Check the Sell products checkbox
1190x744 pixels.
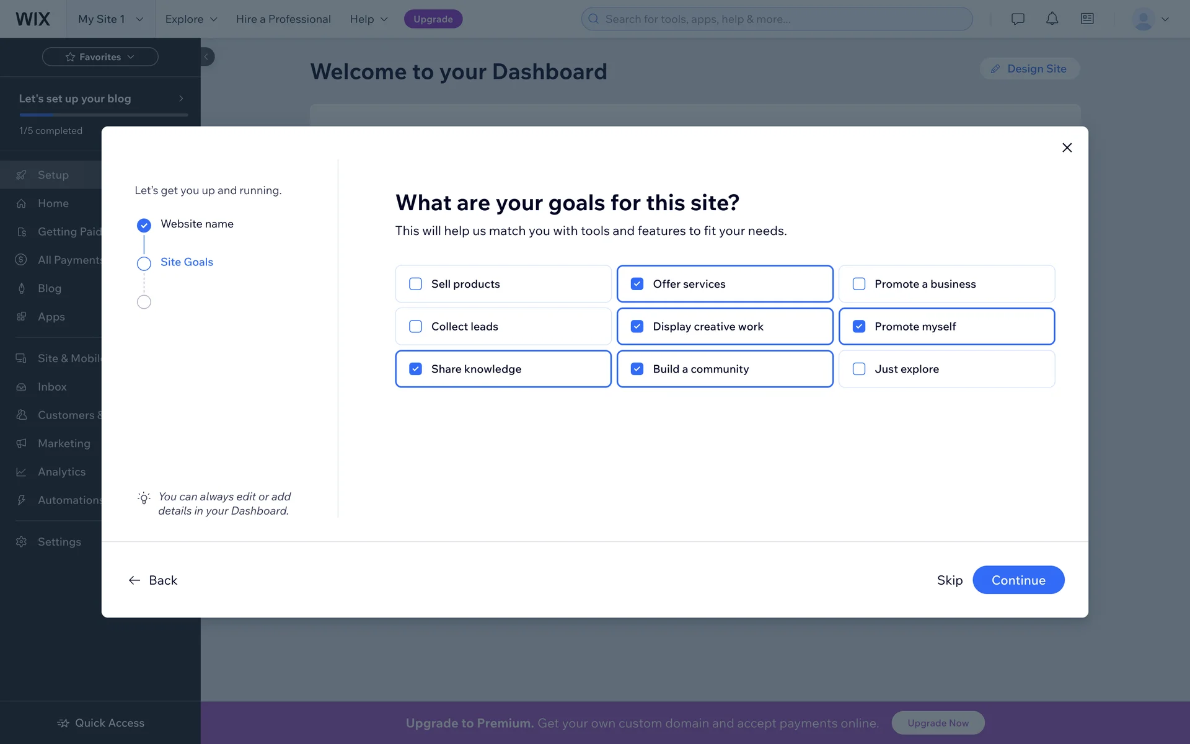415,284
